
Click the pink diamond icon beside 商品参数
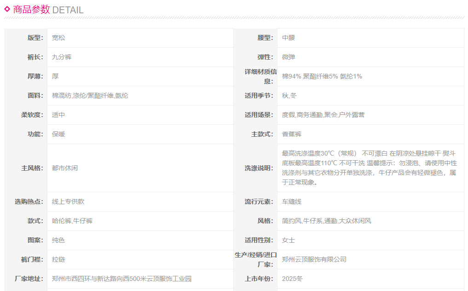tap(7, 9)
